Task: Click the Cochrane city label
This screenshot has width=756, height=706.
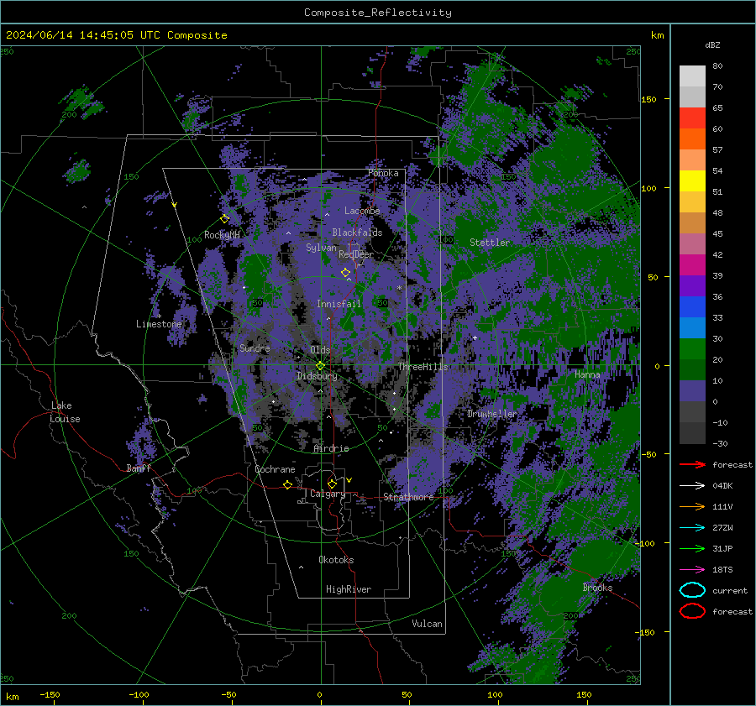Action: (x=275, y=469)
